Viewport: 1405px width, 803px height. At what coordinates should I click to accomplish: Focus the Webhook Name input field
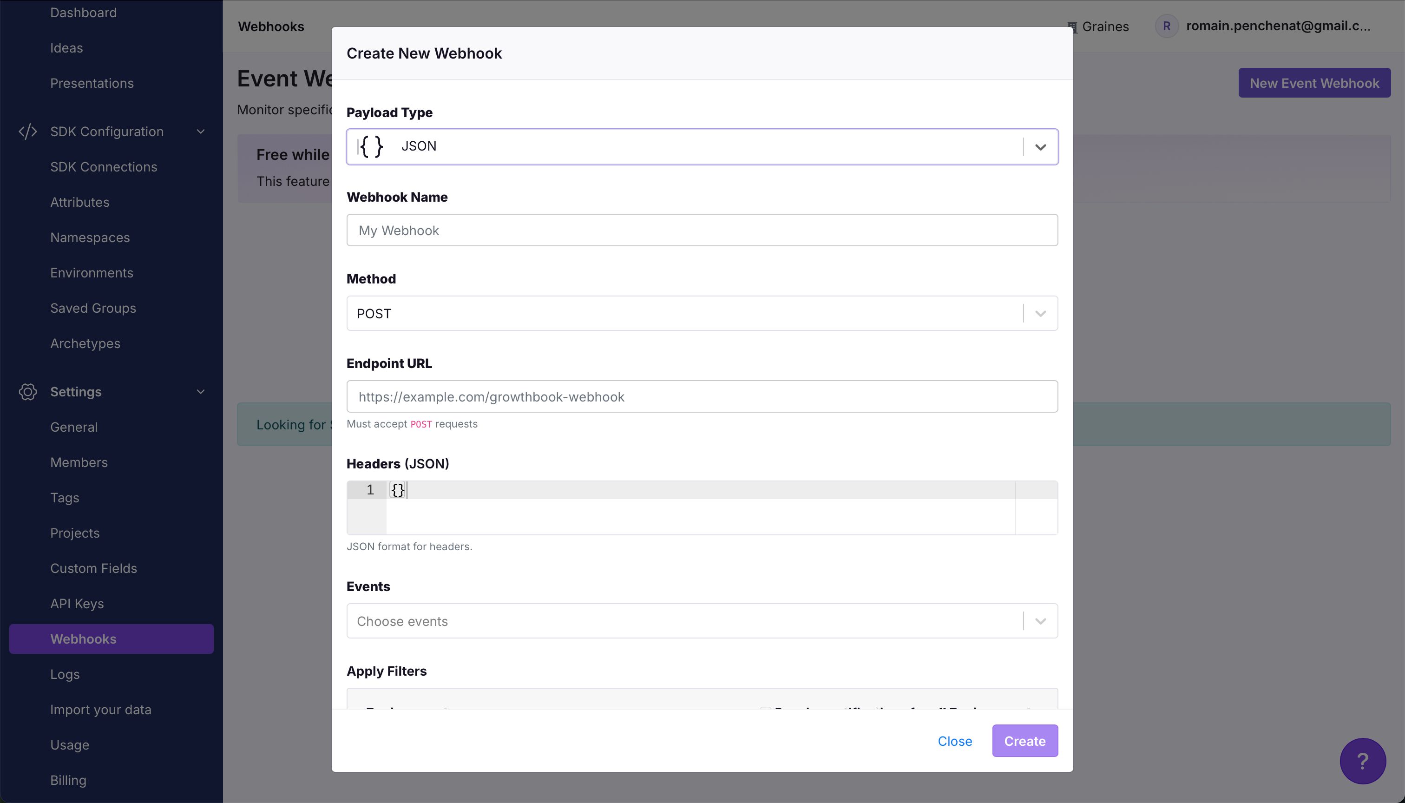click(702, 230)
